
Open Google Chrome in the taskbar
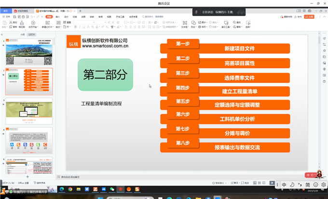click(70, 189)
